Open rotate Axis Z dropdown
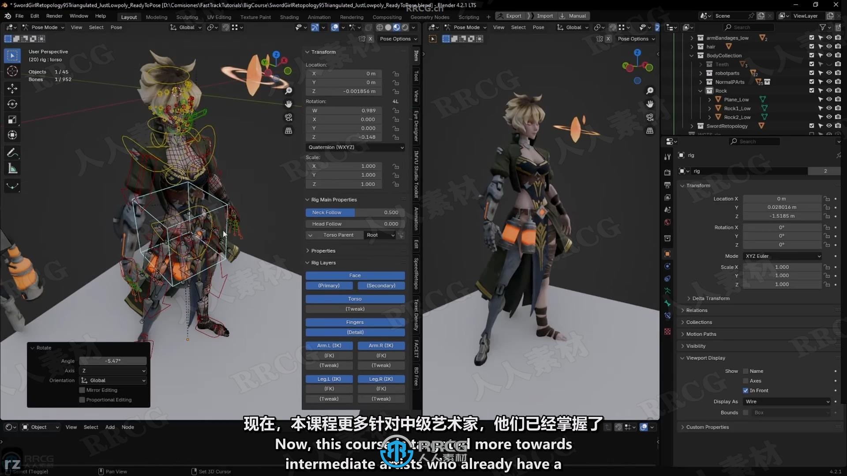The image size is (847, 476). [113, 371]
